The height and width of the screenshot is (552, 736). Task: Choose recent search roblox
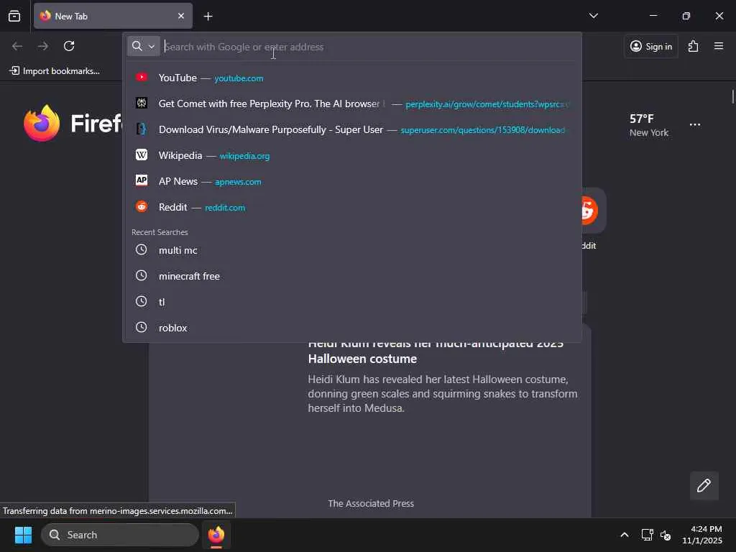click(351, 328)
